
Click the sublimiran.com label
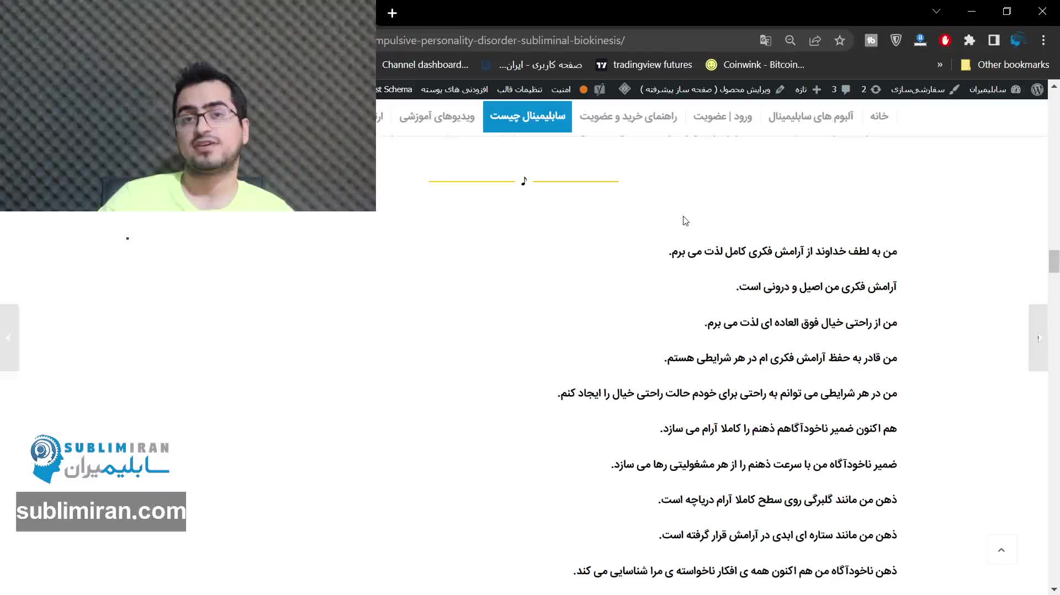(x=101, y=512)
